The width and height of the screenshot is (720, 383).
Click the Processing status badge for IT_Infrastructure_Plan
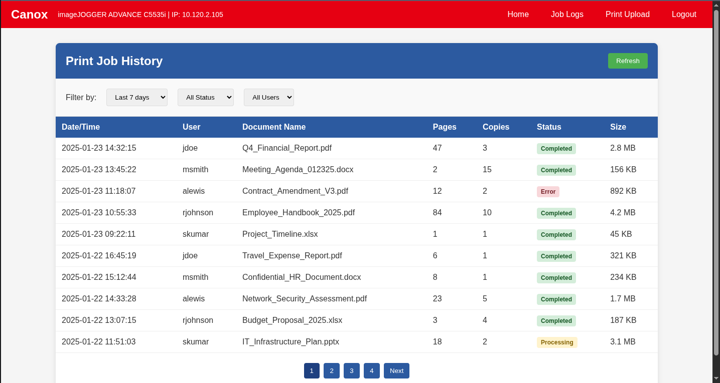(x=557, y=342)
